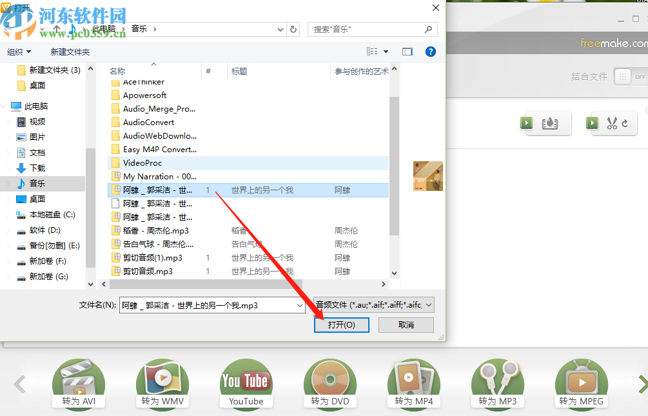The height and width of the screenshot is (416, 648).
Task: Show previous formats with the left arrow
Action: [x=19, y=384]
